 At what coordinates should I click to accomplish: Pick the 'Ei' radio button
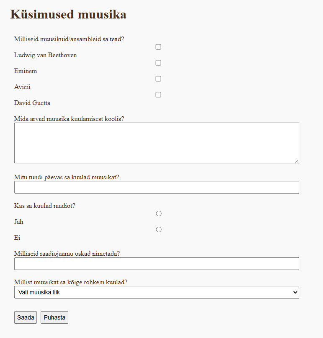coord(159,230)
